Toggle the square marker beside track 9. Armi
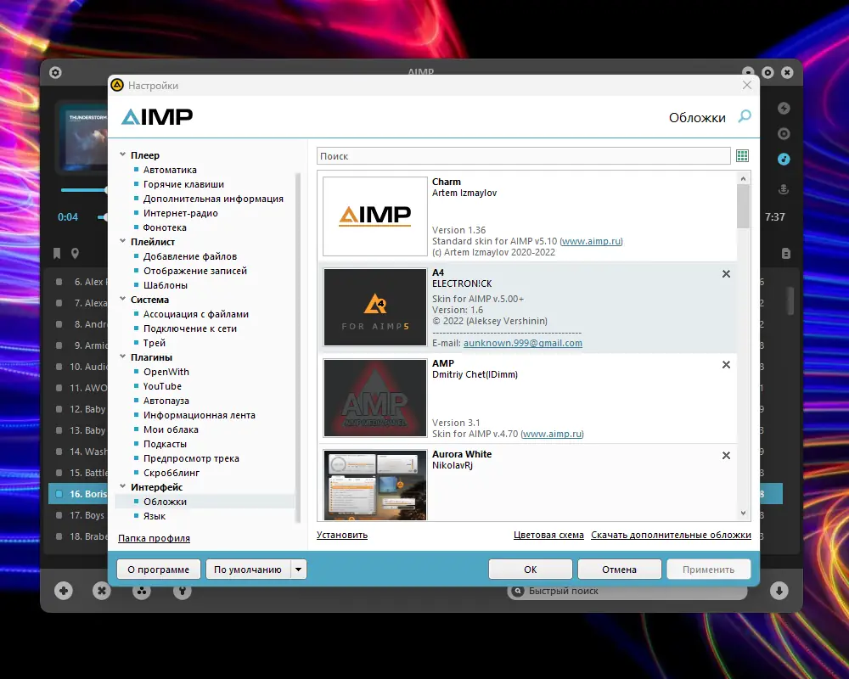 [59, 345]
